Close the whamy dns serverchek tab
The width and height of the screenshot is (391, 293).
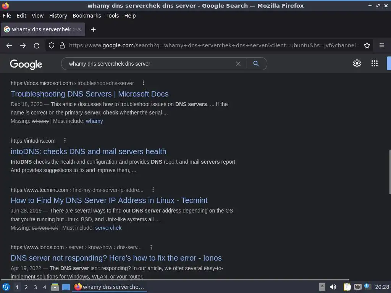pyautogui.click(x=79, y=29)
